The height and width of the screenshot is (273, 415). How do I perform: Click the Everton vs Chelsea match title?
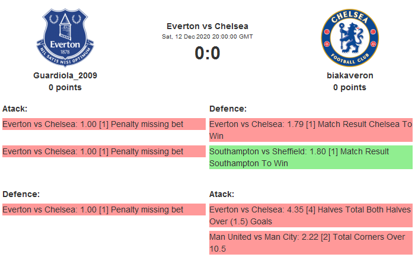207,26
